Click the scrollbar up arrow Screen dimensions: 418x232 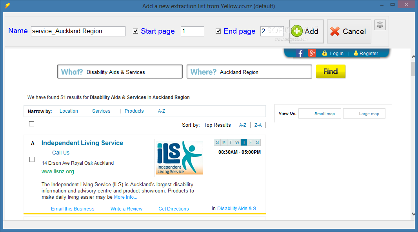413,57
